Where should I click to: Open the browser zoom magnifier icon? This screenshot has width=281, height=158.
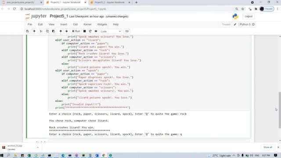[237, 9]
